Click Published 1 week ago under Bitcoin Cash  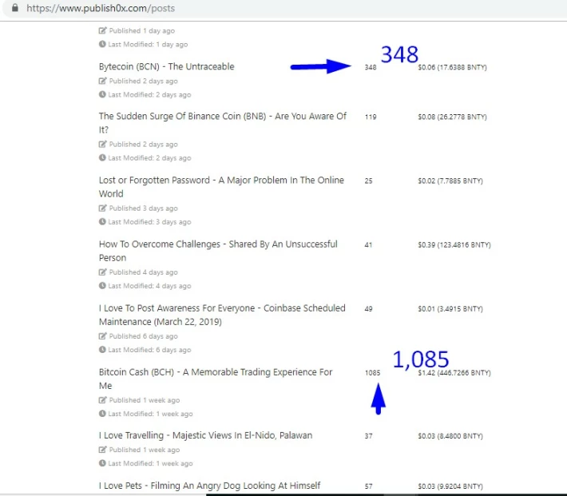(x=145, y=400)
